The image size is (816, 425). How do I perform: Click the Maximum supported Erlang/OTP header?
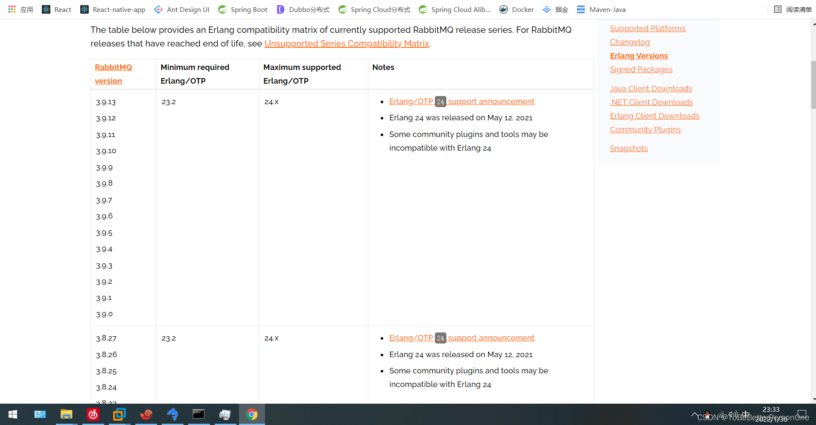click(x=302, y=74)
